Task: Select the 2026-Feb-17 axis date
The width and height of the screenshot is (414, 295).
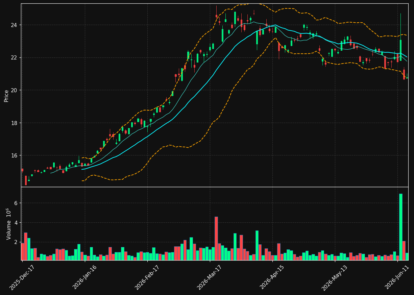Action: coord(147,277)
